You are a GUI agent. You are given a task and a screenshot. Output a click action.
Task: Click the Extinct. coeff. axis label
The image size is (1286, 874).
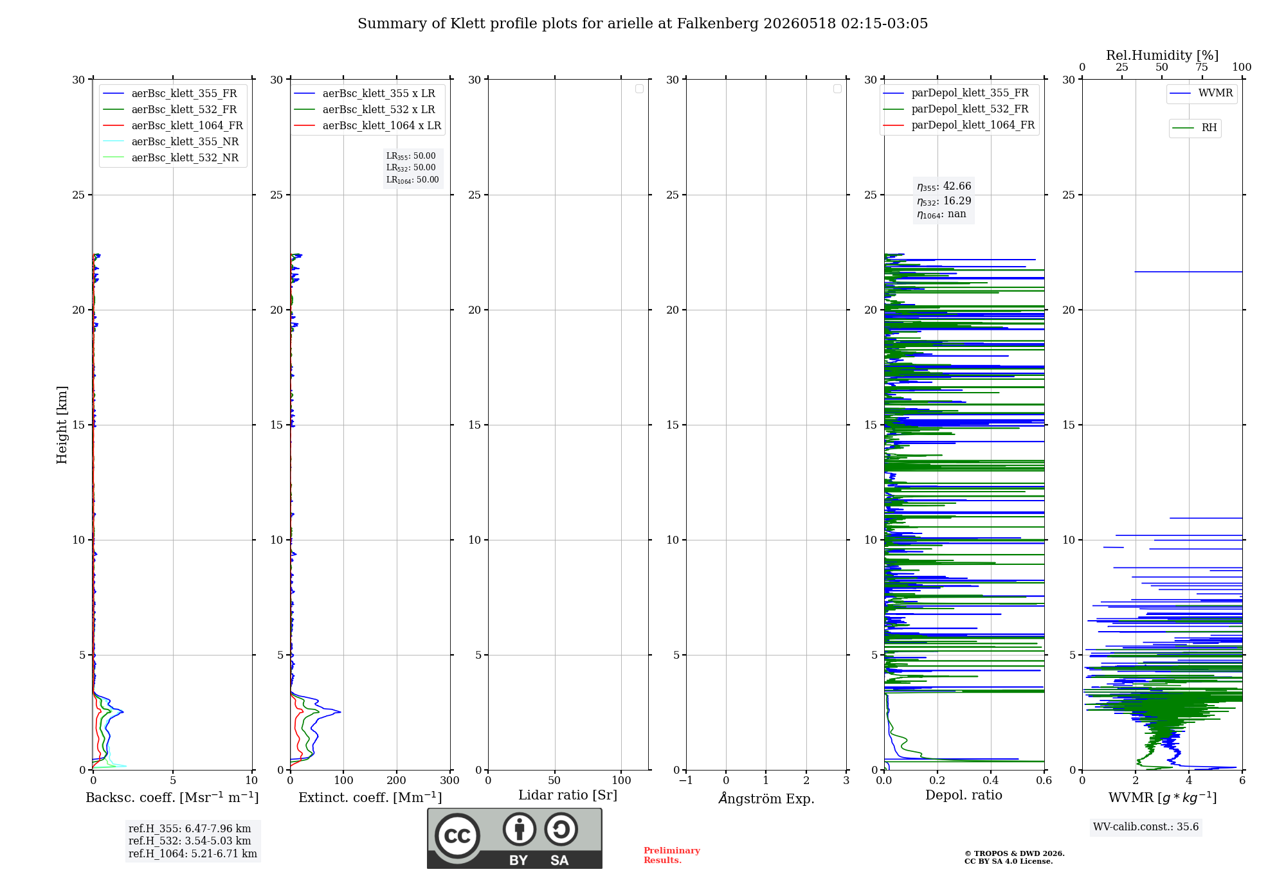pyautogui.click(x=370, y=798)
